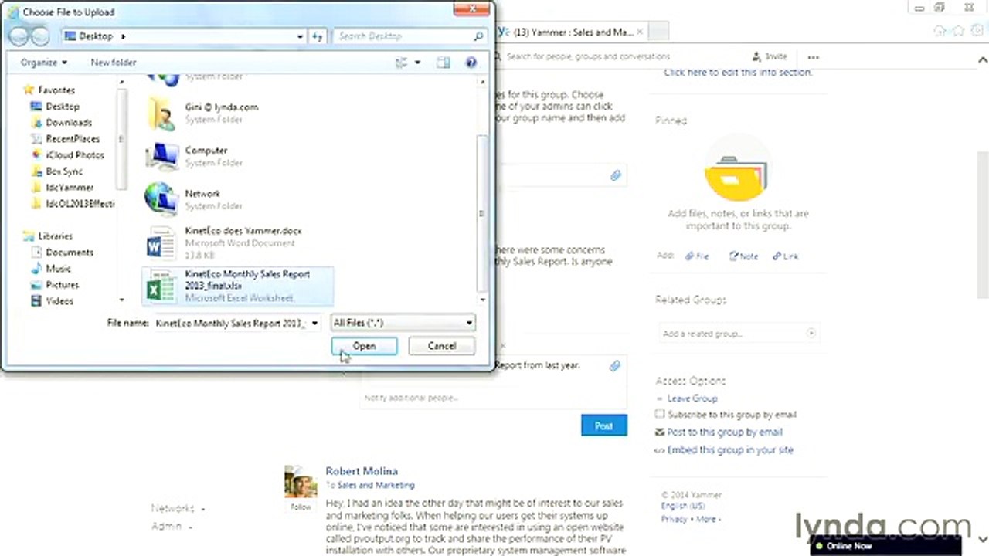Screen dimensions: 989x556
Task: Open the English (US) language link
Action: click(683, 506)
